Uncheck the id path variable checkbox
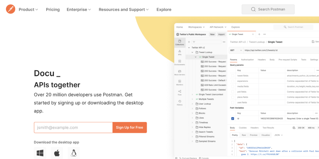The width and height of the screenshot is (319, 159). (x=232, y=118)
